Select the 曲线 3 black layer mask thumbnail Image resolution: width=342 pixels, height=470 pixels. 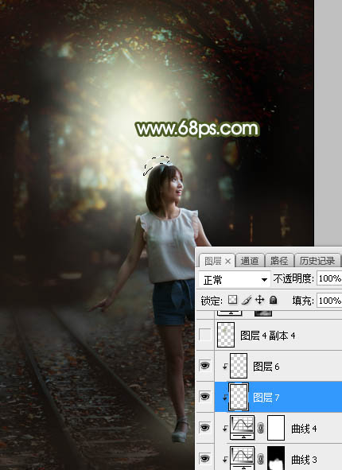click(276, 458)
